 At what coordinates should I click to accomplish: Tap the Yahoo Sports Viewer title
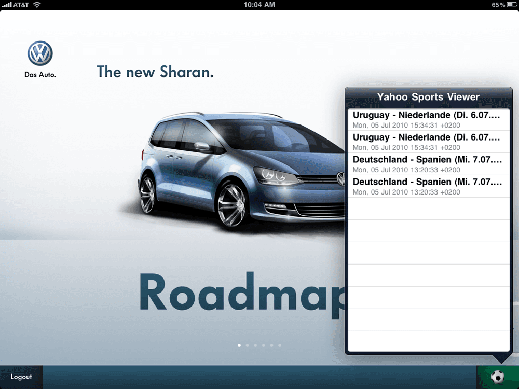click(428, 97)
